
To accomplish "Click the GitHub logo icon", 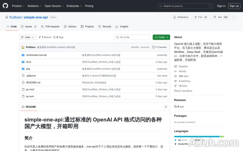I will point(6,6).
